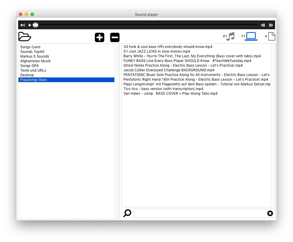Select 51 cool JAZZ LICKS file
Image resolution: width=293 pixels, height=242 pixels.
pos(196,51)
